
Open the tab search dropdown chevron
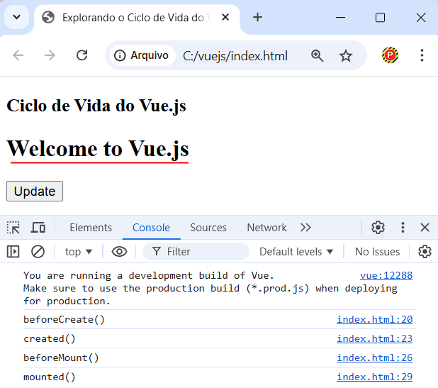tap(17, 17)
